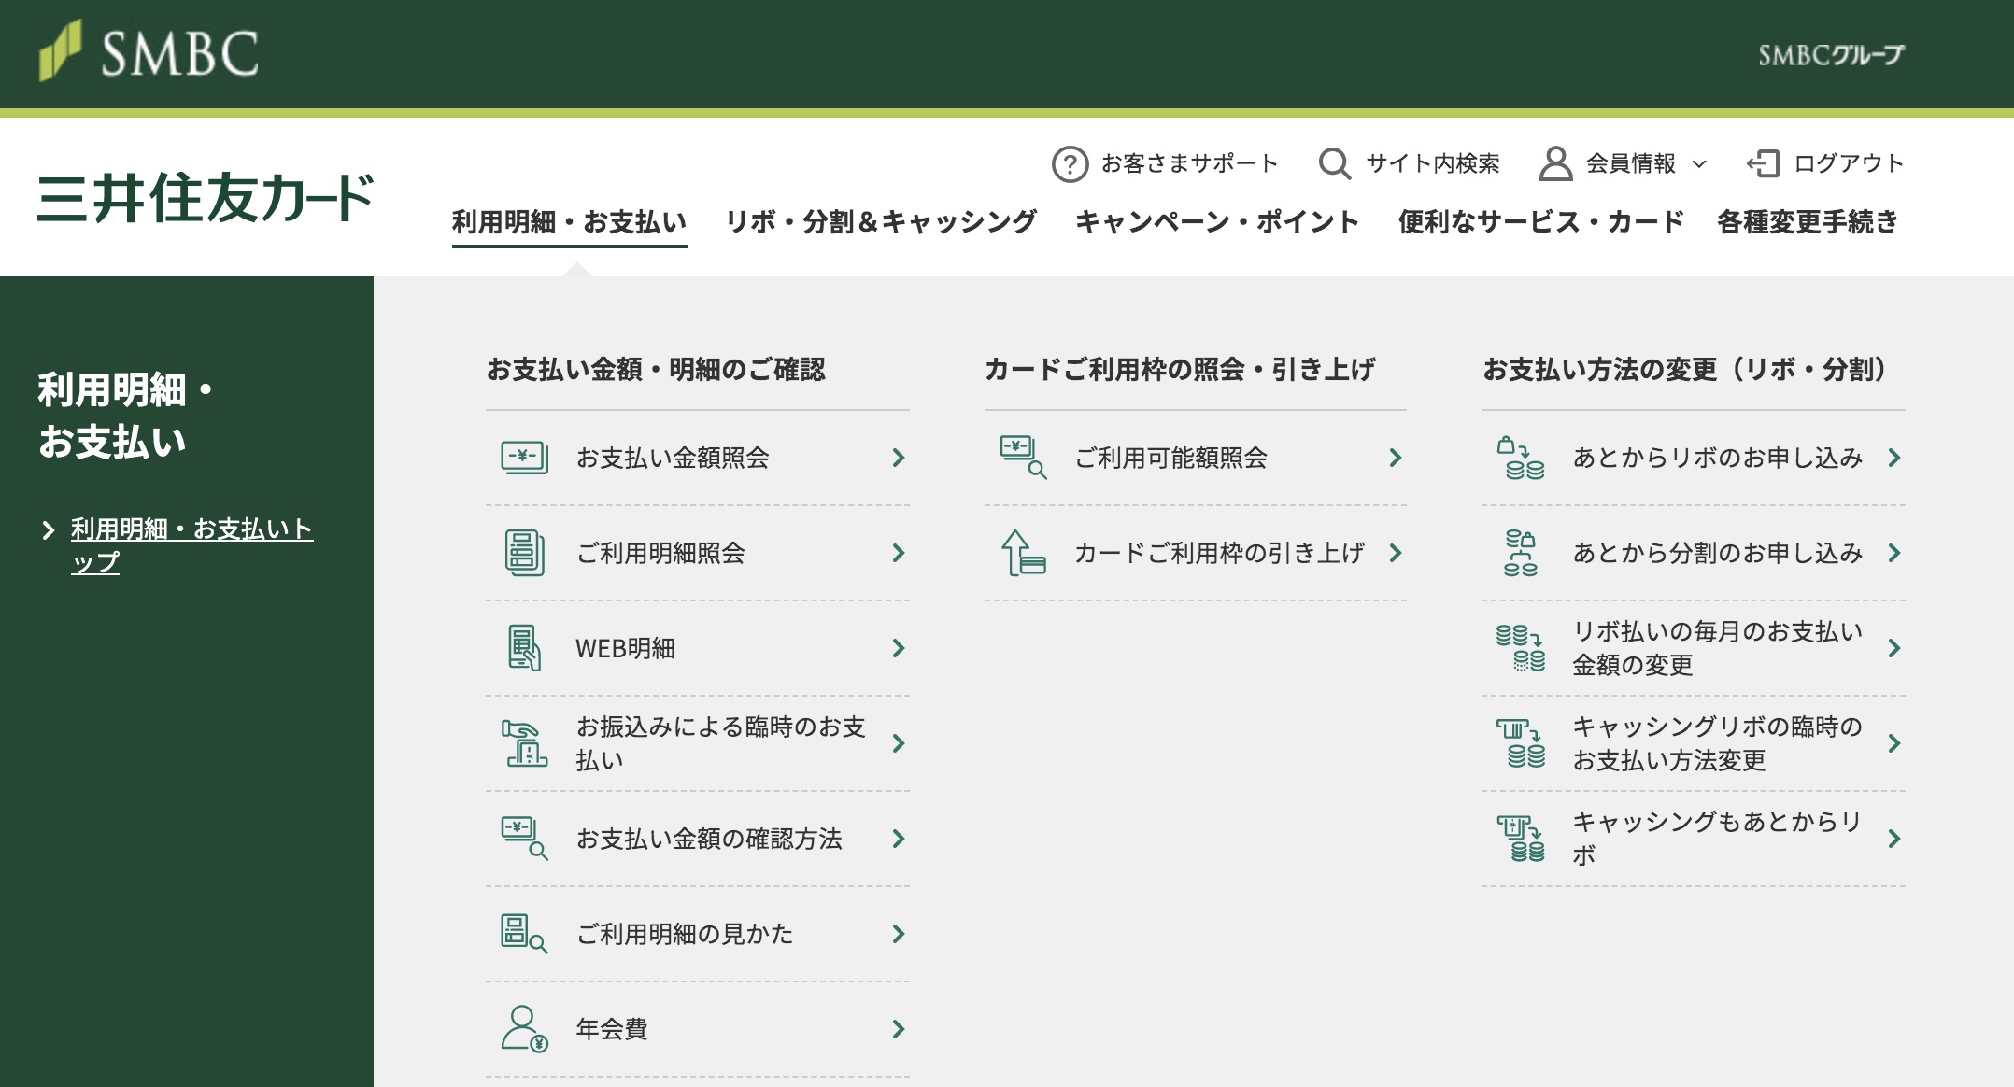Click the yen search icon beside お支払い金額の確認方法
The width and height of the screenshot is (2014, 1087).
tap(524, 838)
